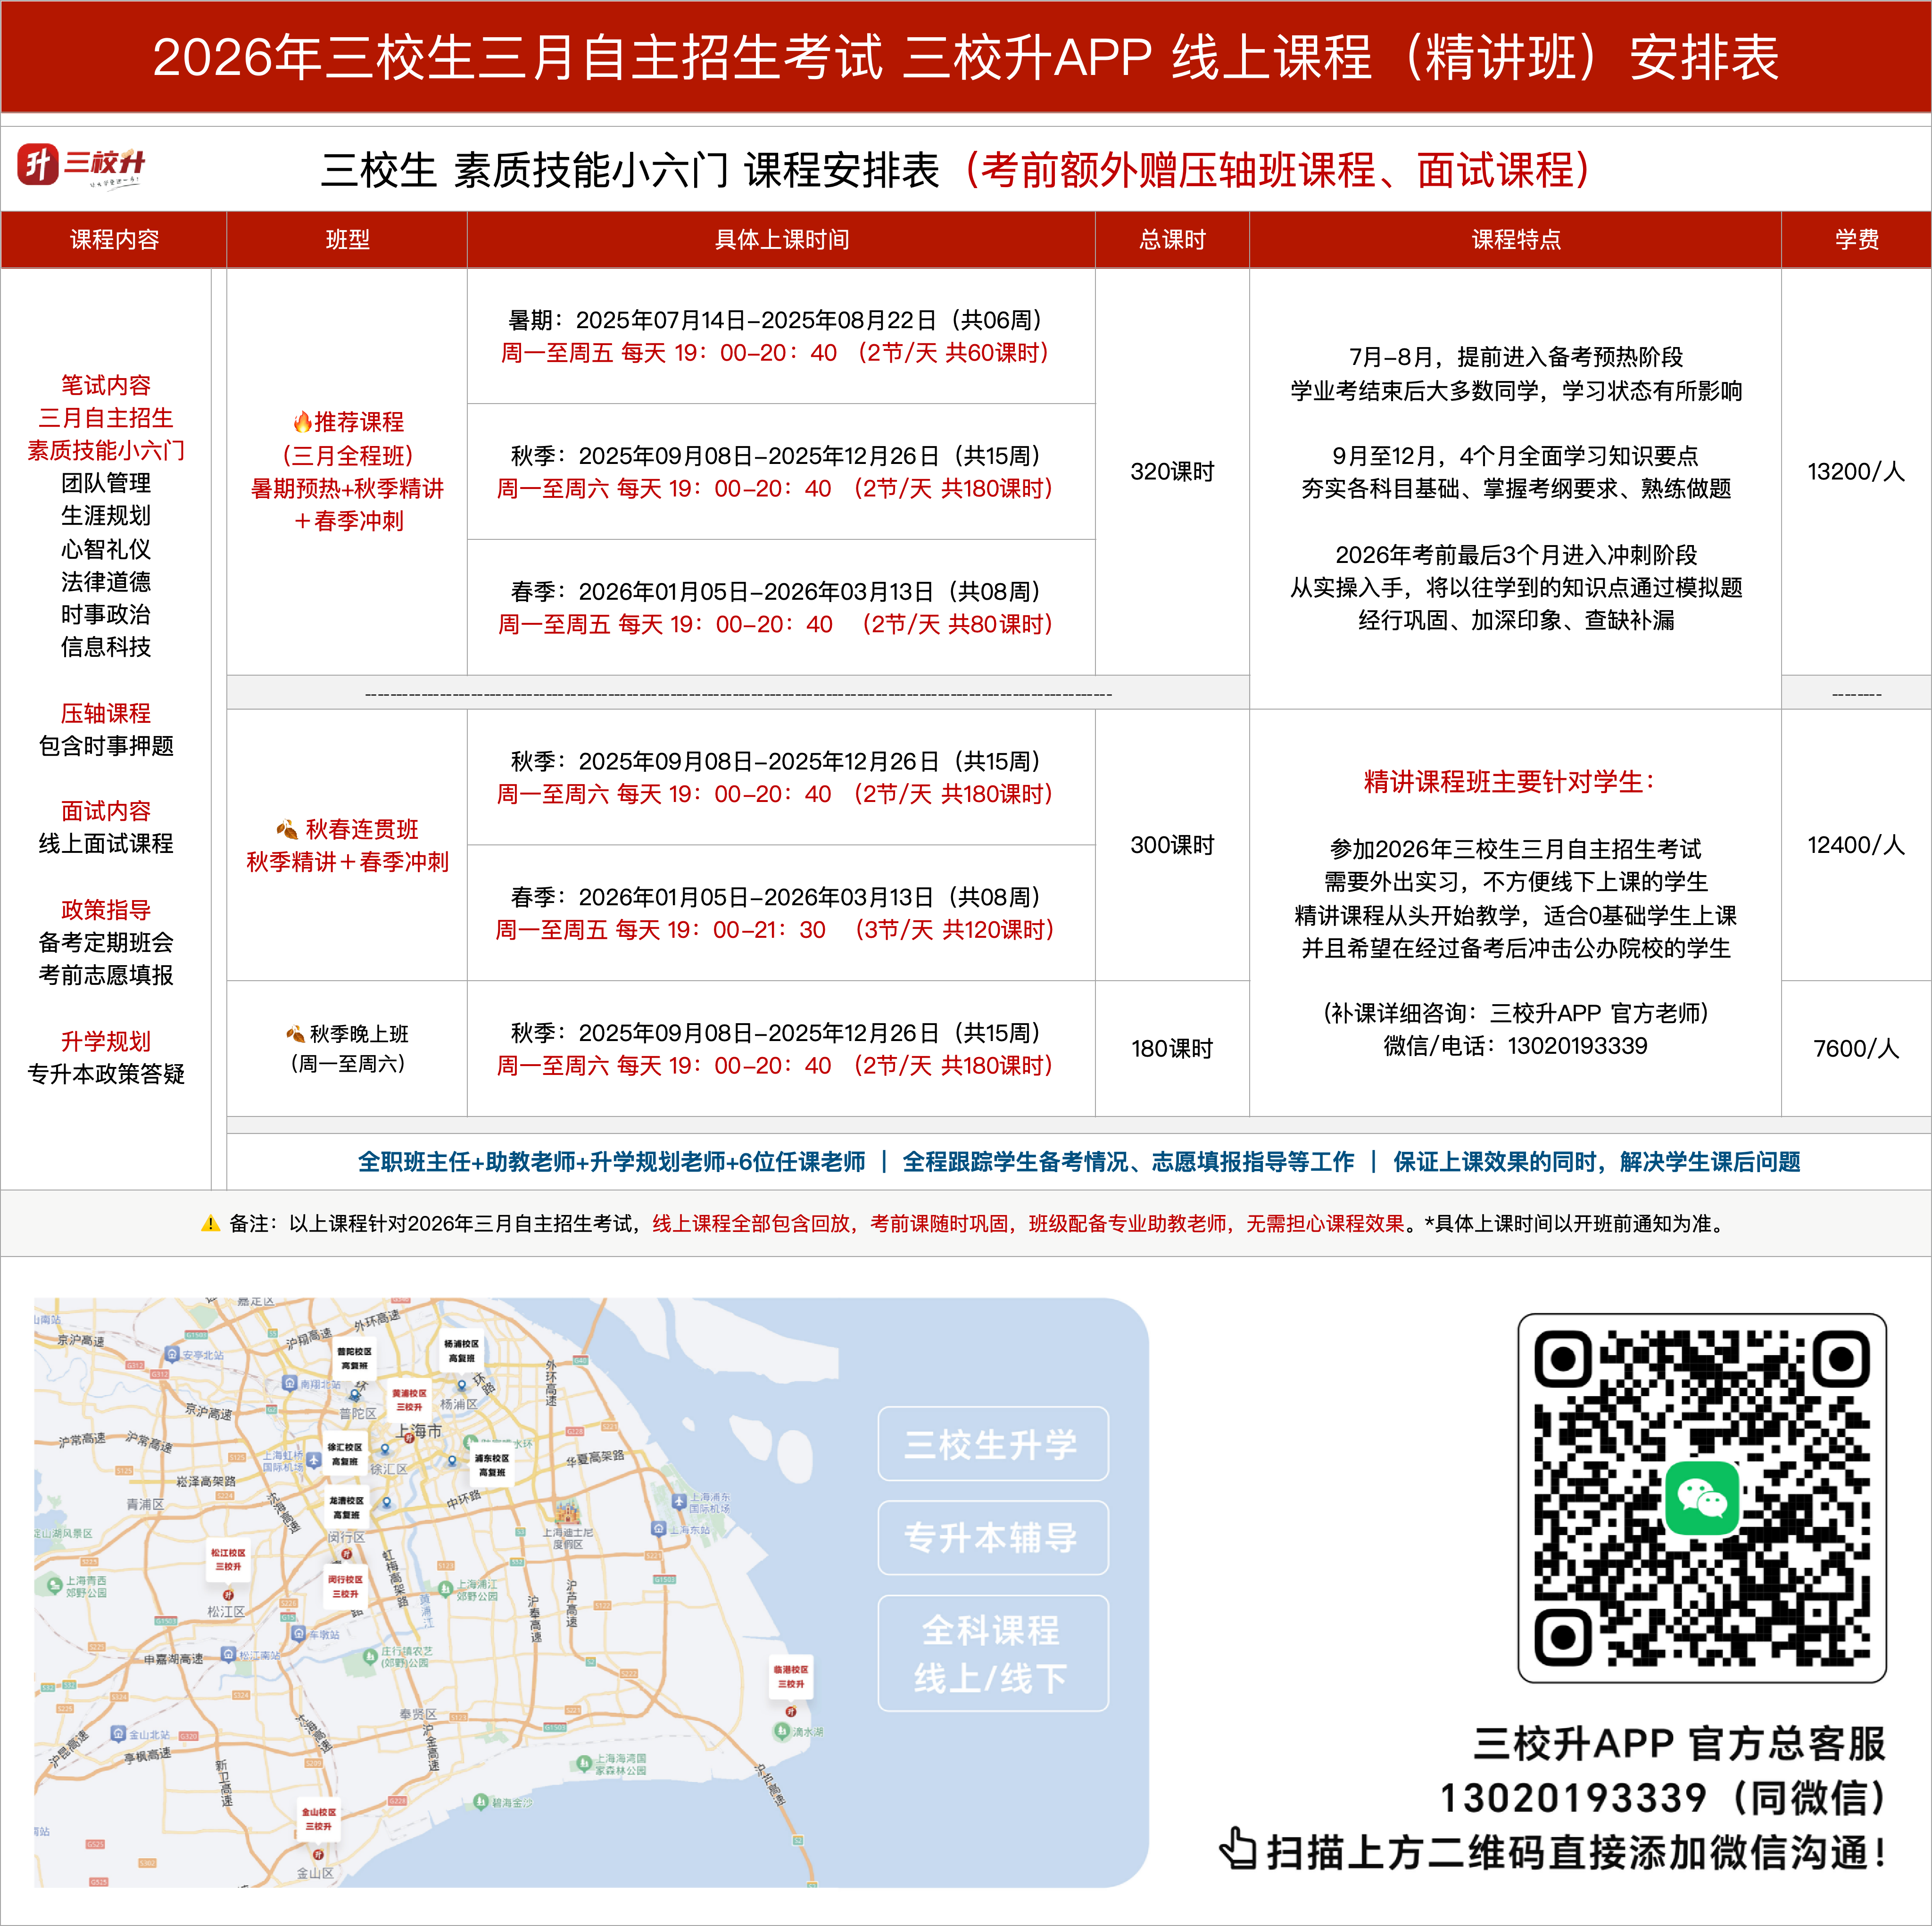Click the 微信/电话：13020193339 line in table
Viewport: 1932px width, 1926px height.
click(1515, 1046)
